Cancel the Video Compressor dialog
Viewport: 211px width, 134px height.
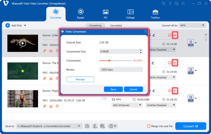133,89
